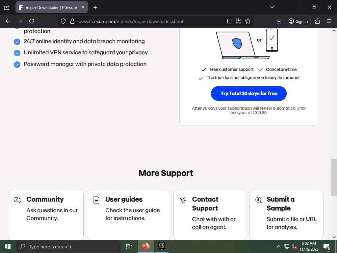Screen dimensions: 337x253
Task: Open tracking protection shield icon
Action: pyautogui.click(x=63, y=21)
